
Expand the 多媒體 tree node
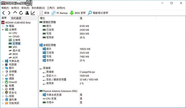pyautogui.click(x=3, y=72)
